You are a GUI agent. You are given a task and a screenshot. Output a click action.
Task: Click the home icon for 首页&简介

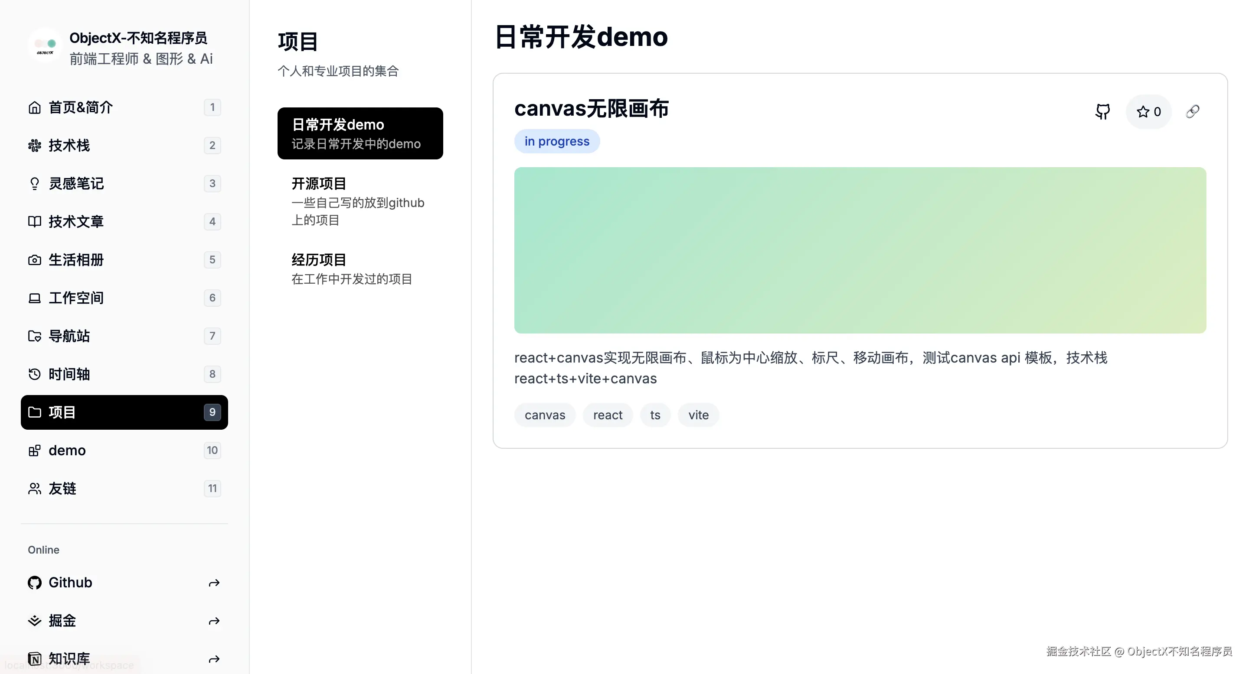[x=34, y=107]
